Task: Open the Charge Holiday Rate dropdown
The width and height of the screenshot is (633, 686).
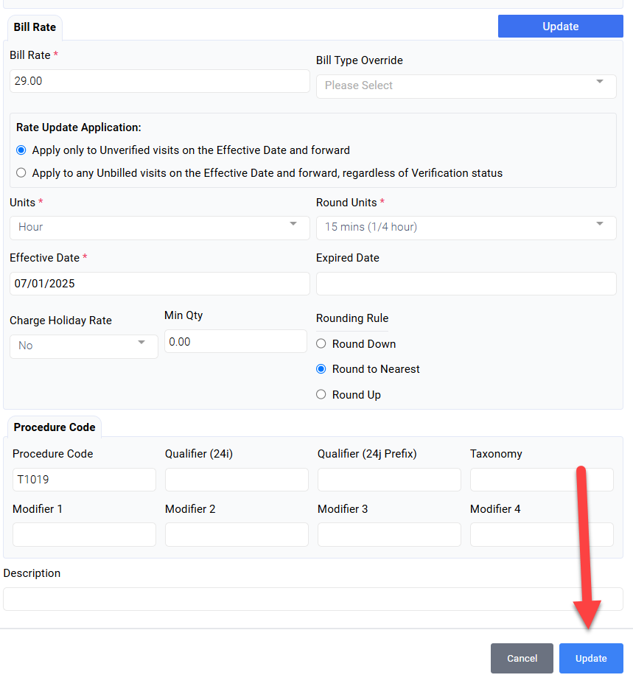Action: click(83, 346)
